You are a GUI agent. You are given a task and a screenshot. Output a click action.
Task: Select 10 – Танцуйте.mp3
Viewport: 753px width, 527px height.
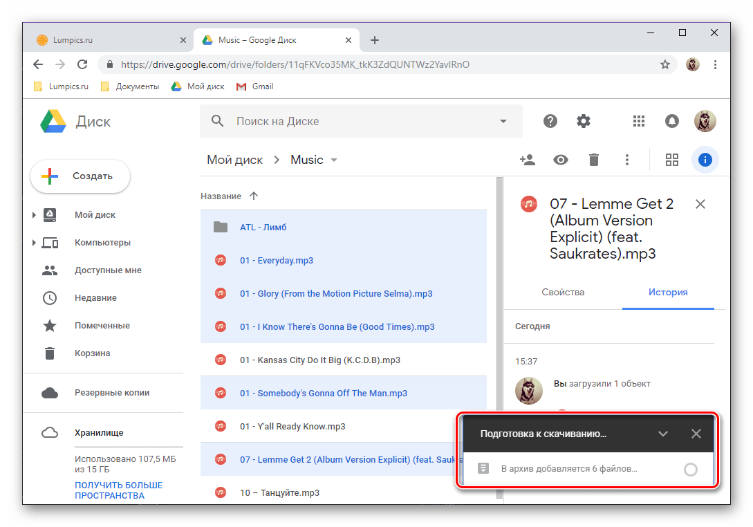[x=328, y=492]
